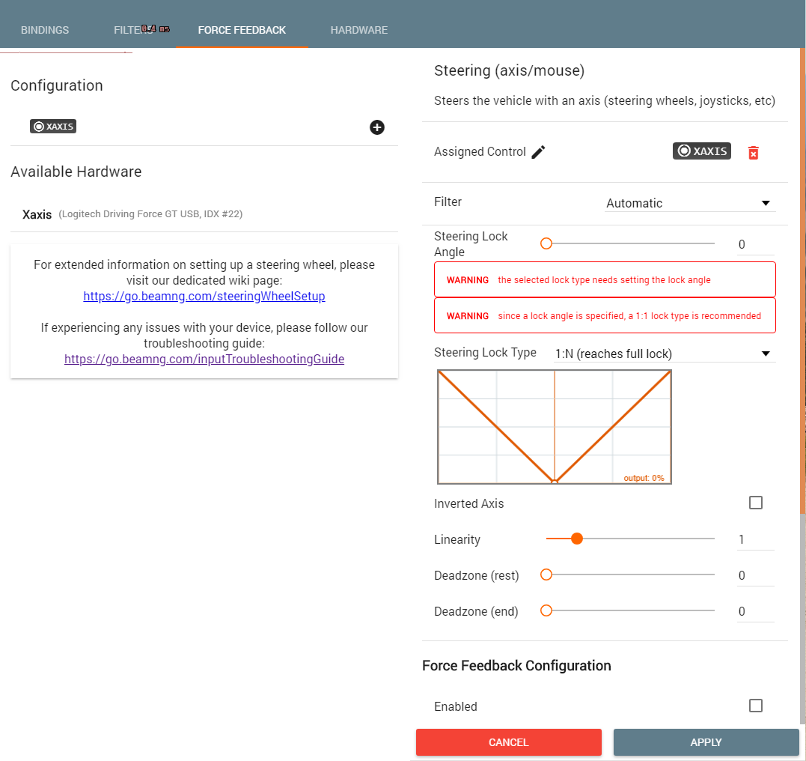Click the Linearity slider handle
The height and width of the screenshot is (761, 806).
tap(577, 539)
